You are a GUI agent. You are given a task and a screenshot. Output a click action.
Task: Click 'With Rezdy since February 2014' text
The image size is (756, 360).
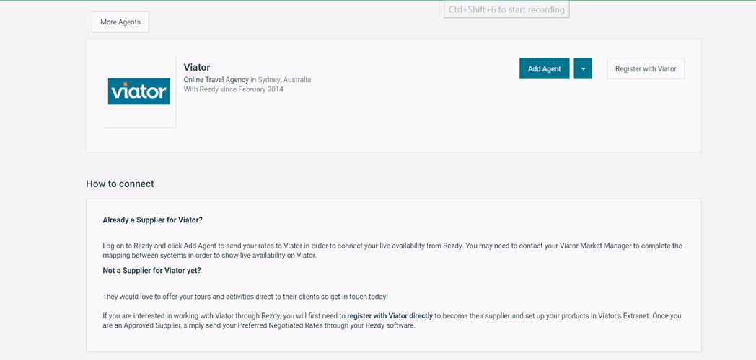[233, 89]
